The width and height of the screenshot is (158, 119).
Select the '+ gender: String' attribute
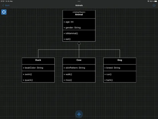coord(72,28)
